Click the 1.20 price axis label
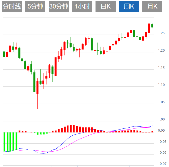 161,51
